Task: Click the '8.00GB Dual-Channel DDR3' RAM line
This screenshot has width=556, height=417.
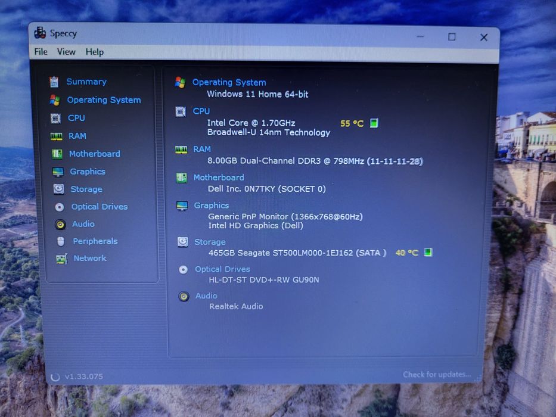Action: coord(315,161)
